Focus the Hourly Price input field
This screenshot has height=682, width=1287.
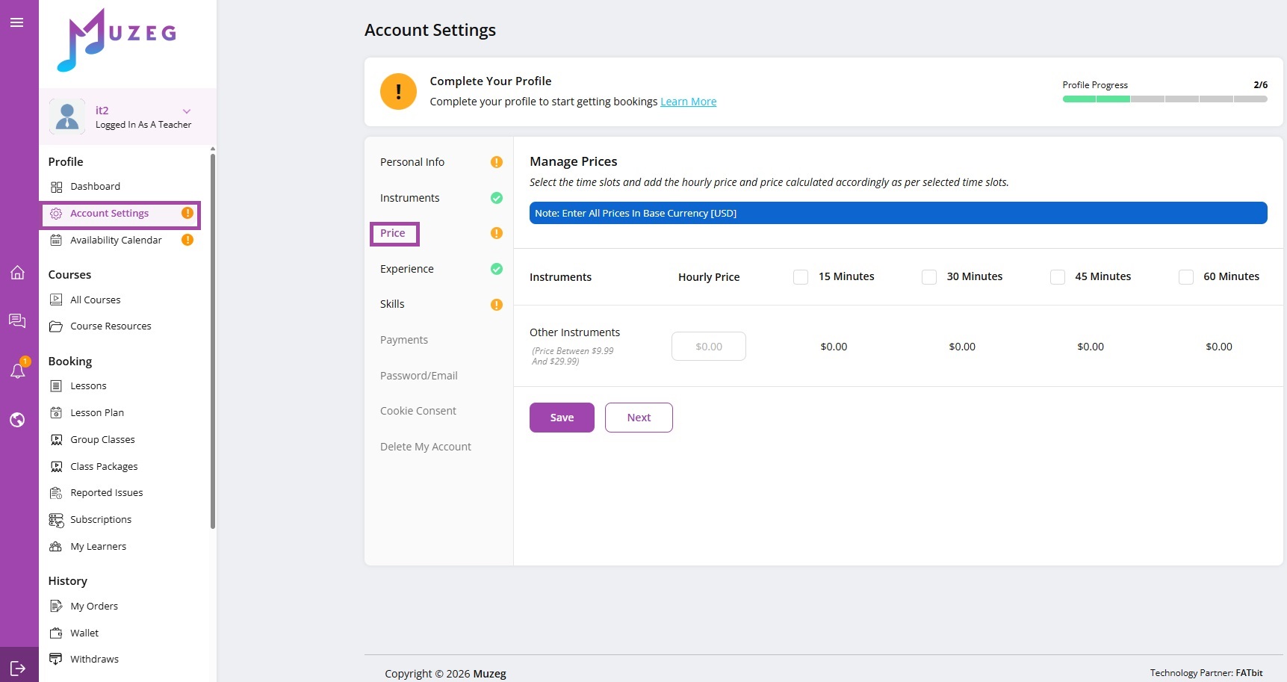[x=708, y=347]
